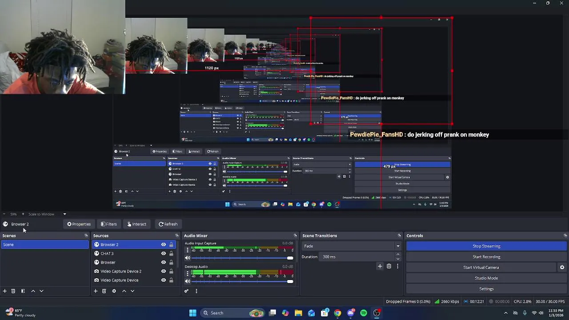Open Windows Start menu
The image size is (569, 320).
[192, 313]
